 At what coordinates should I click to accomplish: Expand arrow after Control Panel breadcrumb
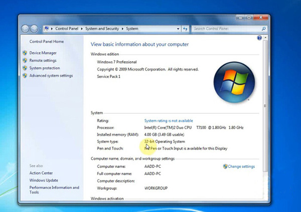[82, 29]
